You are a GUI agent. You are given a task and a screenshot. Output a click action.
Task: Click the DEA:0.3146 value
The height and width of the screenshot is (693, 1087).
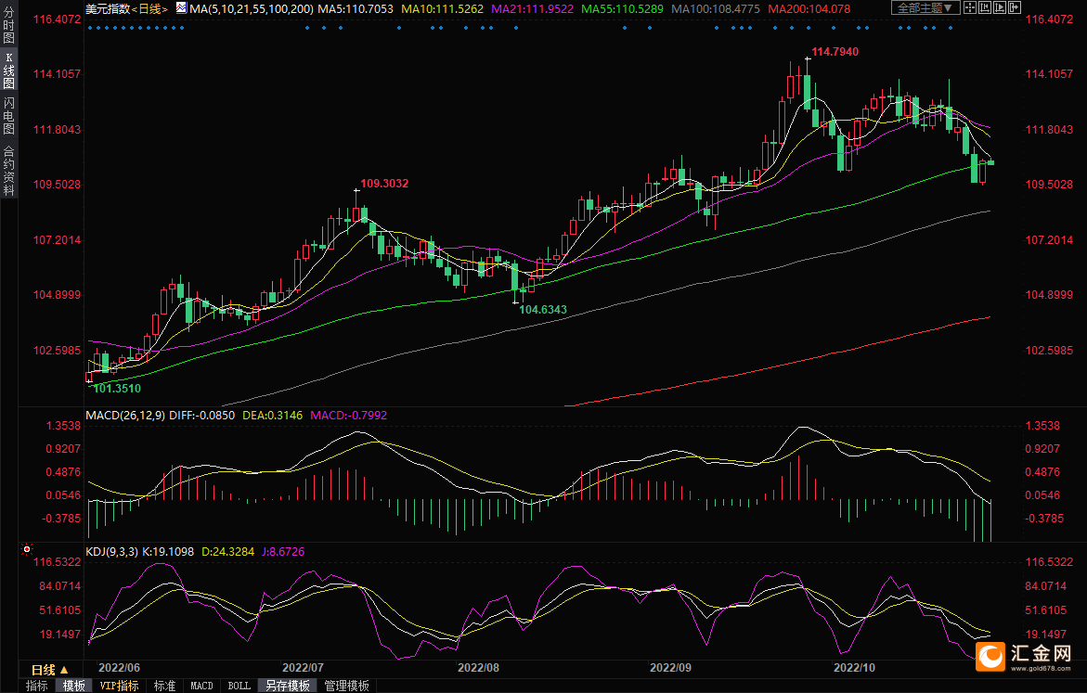coord(272,415)
